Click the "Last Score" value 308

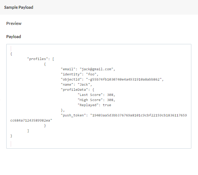[110, 95]
